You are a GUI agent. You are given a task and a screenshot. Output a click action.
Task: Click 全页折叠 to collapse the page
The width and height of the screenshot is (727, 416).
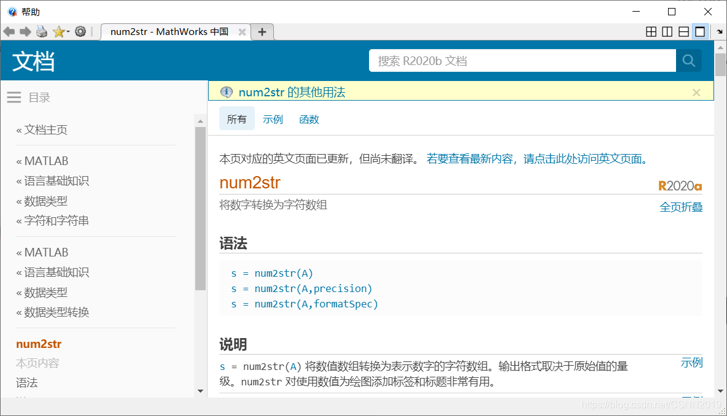(x=680, y=207)
